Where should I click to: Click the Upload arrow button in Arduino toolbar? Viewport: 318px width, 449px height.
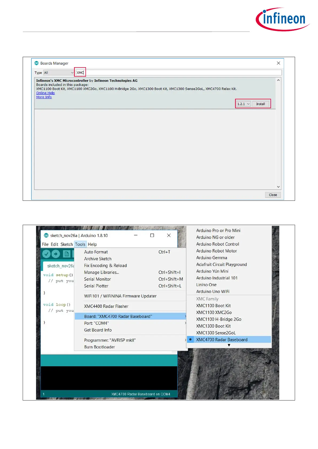coord(56,254)
